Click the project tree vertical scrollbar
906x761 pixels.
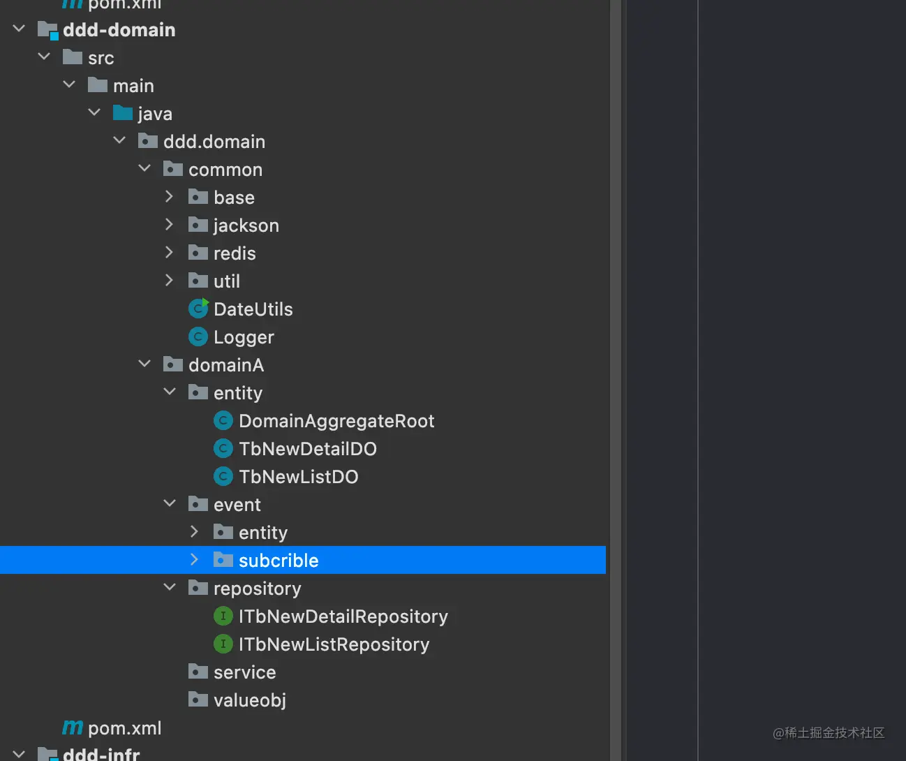(616, 380)
